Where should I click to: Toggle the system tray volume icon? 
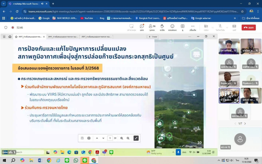(x=232, y=160)
